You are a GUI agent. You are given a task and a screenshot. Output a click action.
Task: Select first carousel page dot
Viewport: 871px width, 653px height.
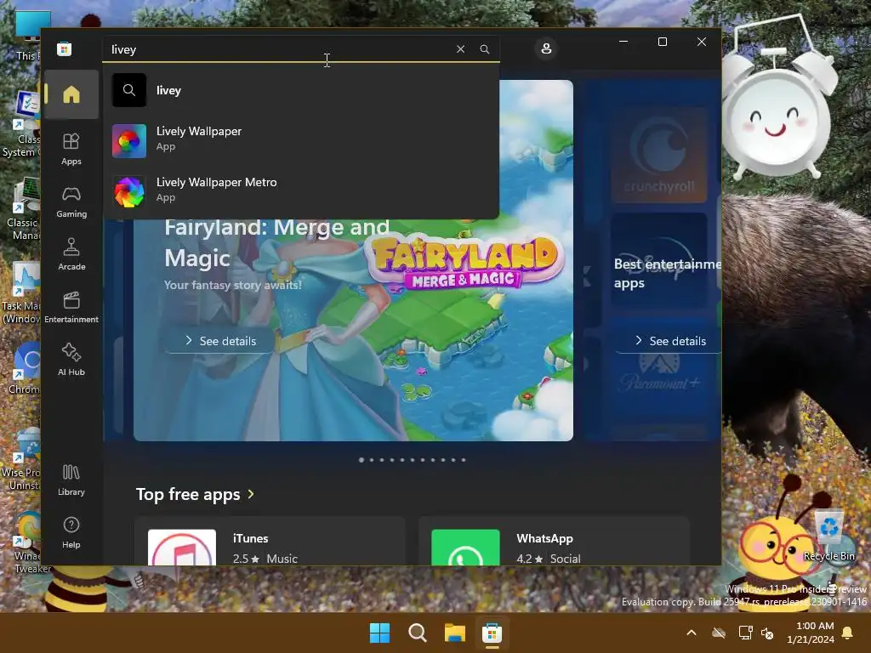(361, 460)
